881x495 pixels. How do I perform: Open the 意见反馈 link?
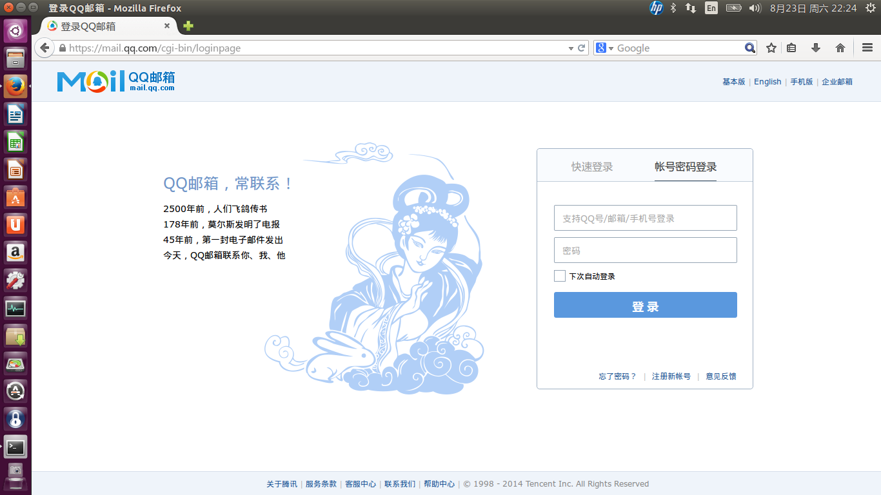pos(720,376)
